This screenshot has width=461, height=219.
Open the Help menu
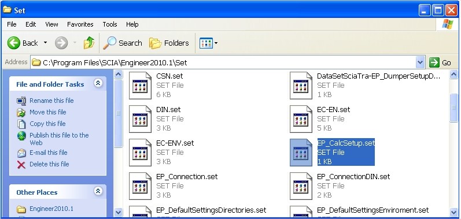tap(132, 24)
